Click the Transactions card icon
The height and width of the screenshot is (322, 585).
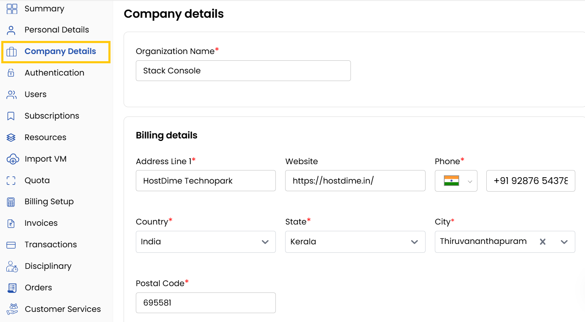[x=12, y=244]
